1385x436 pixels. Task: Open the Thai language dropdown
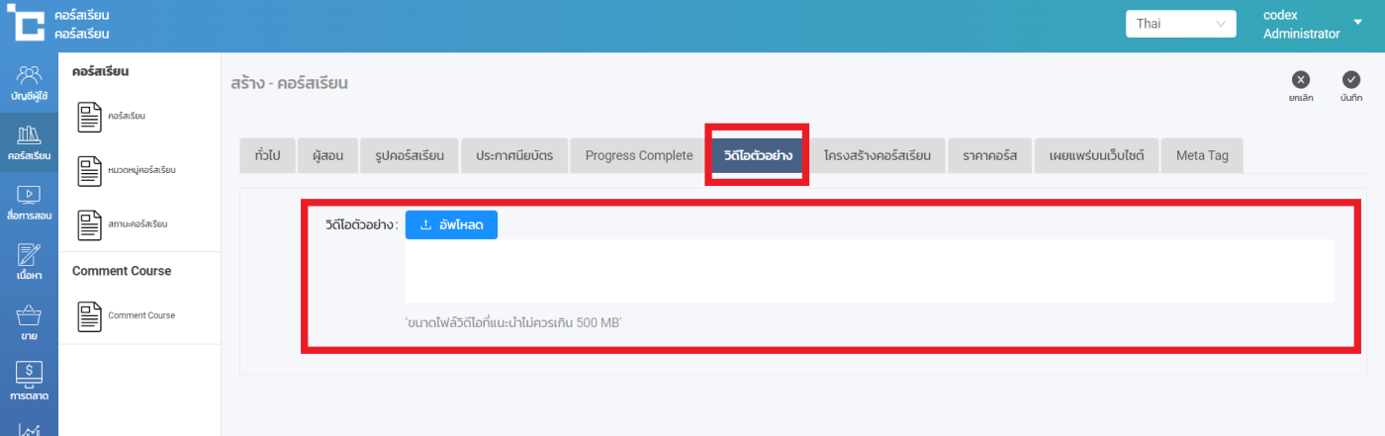pyautogui.click(x=1180, y=25)
